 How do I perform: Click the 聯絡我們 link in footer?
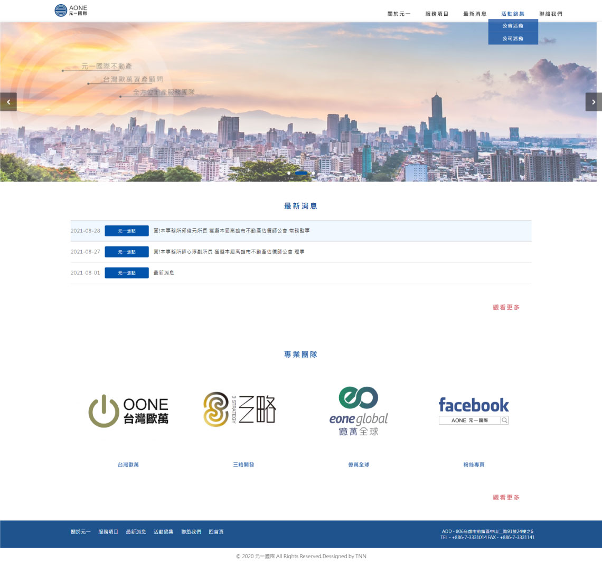tap(191, 532)
